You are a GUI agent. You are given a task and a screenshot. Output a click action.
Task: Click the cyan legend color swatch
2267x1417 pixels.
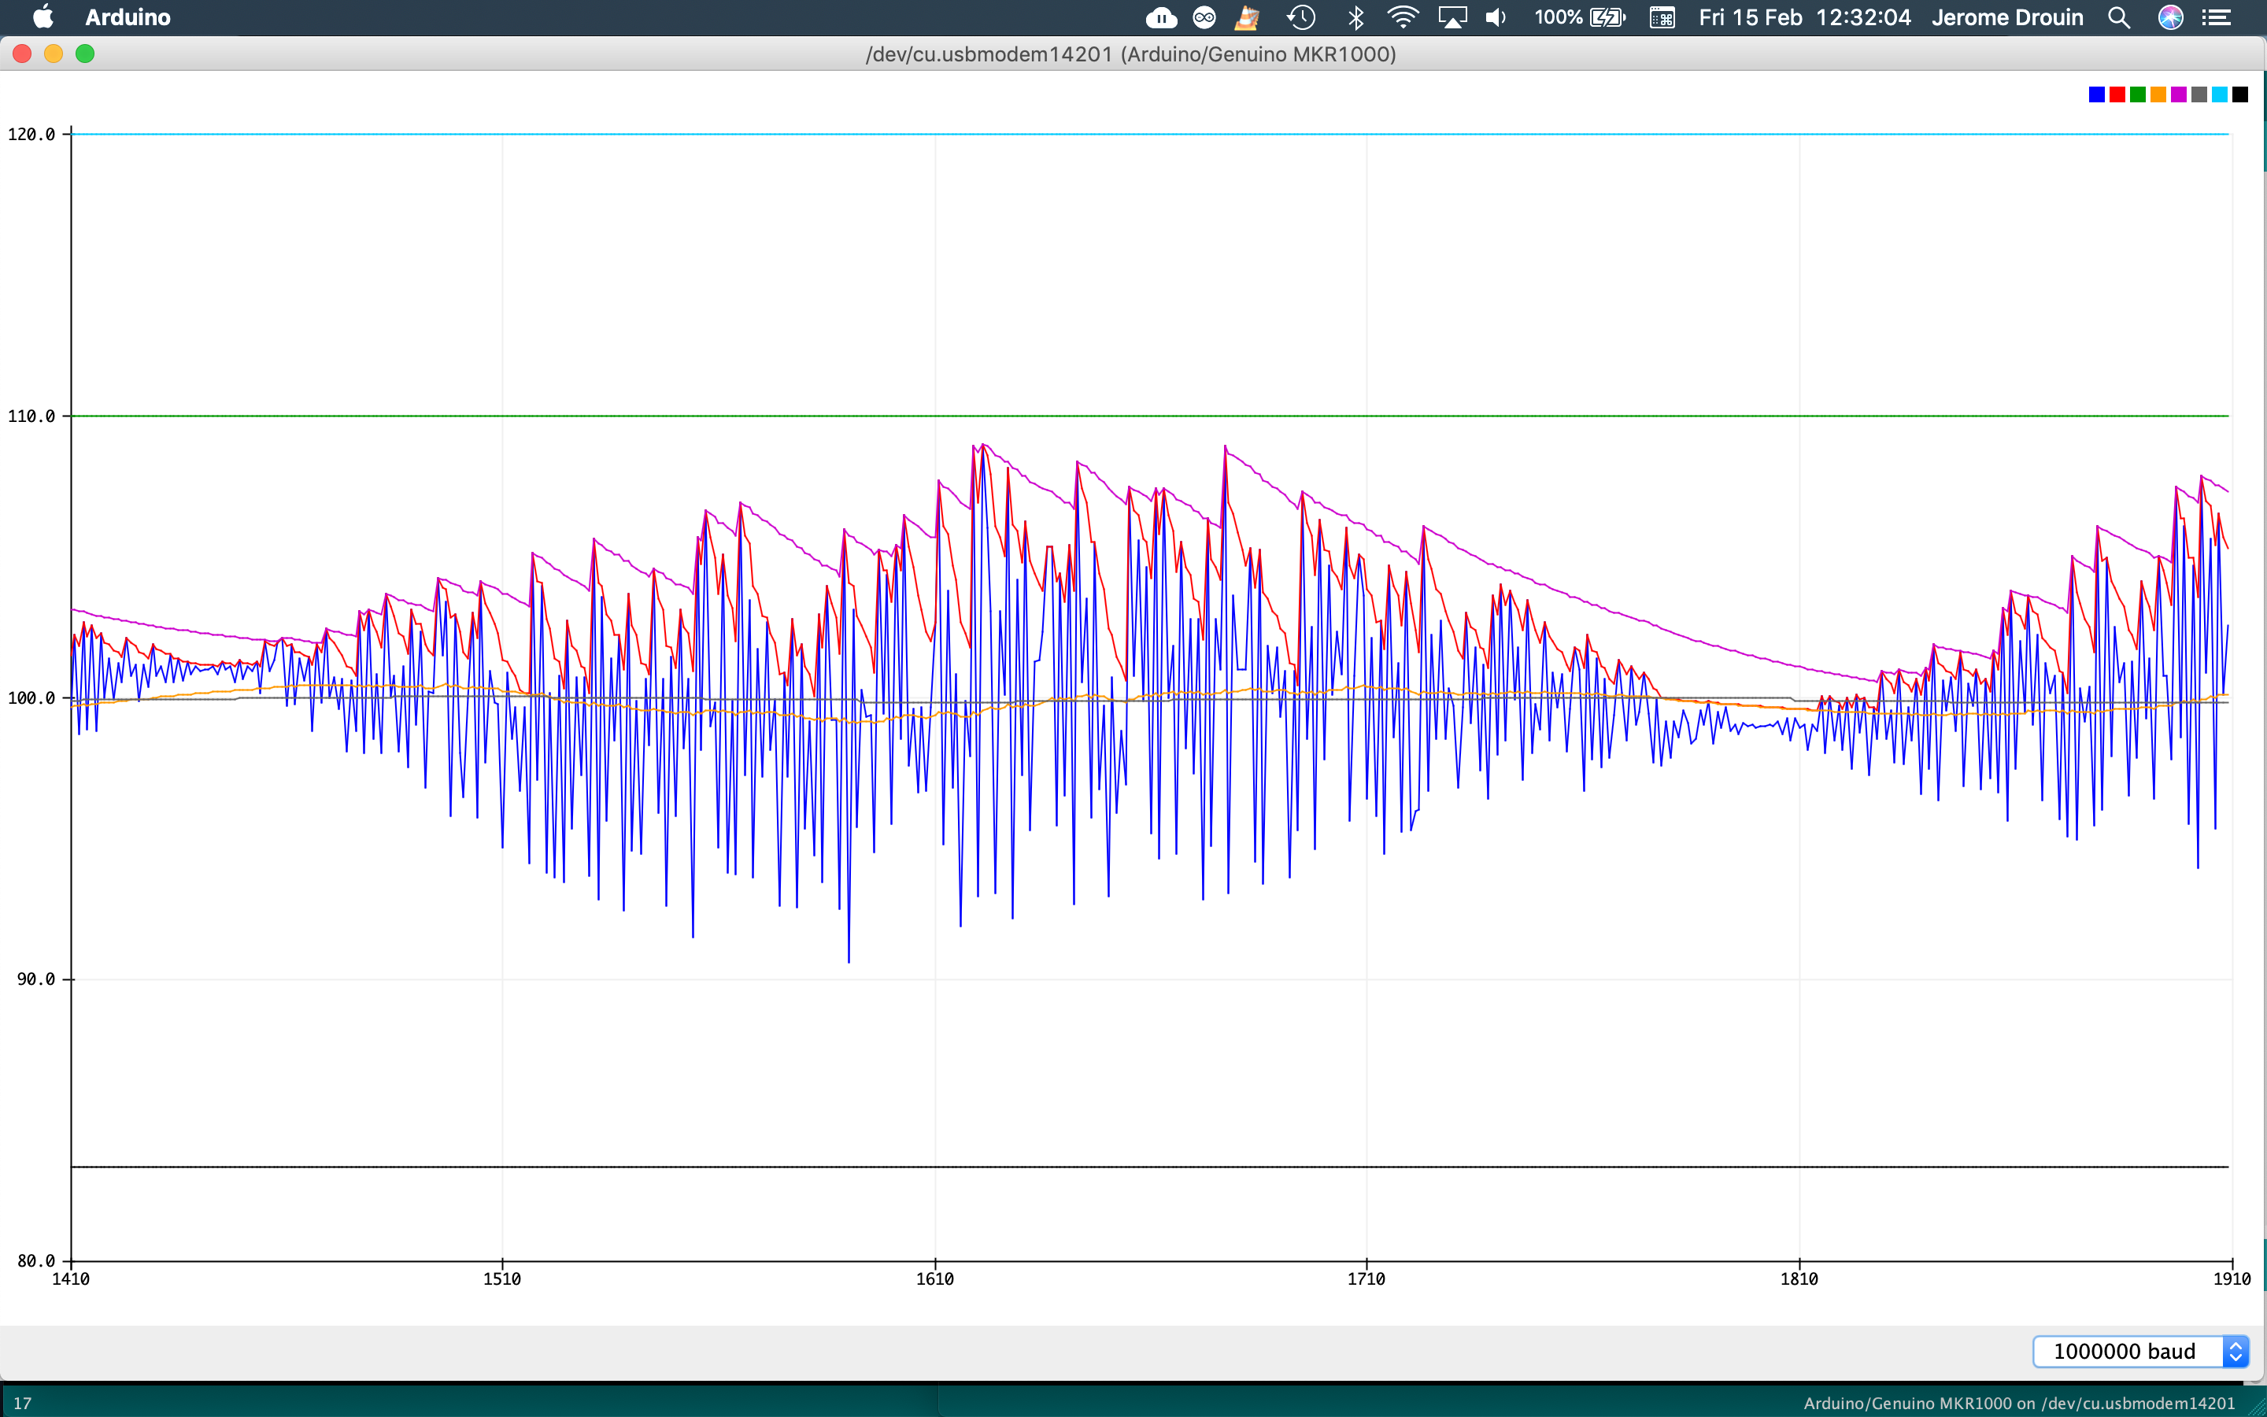point(2220,94)
